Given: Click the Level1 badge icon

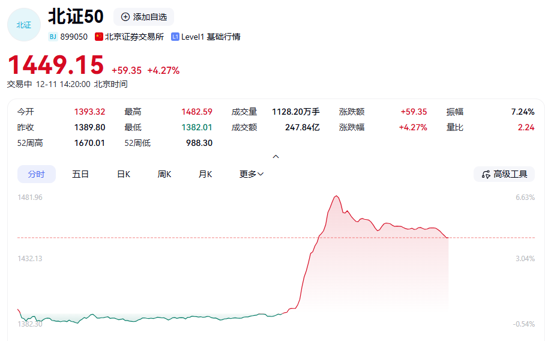Looking at the screenshot, I should pos(175,37).
